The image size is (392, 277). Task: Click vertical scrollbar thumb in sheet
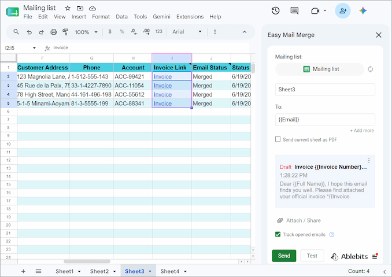tap(253, 68)
